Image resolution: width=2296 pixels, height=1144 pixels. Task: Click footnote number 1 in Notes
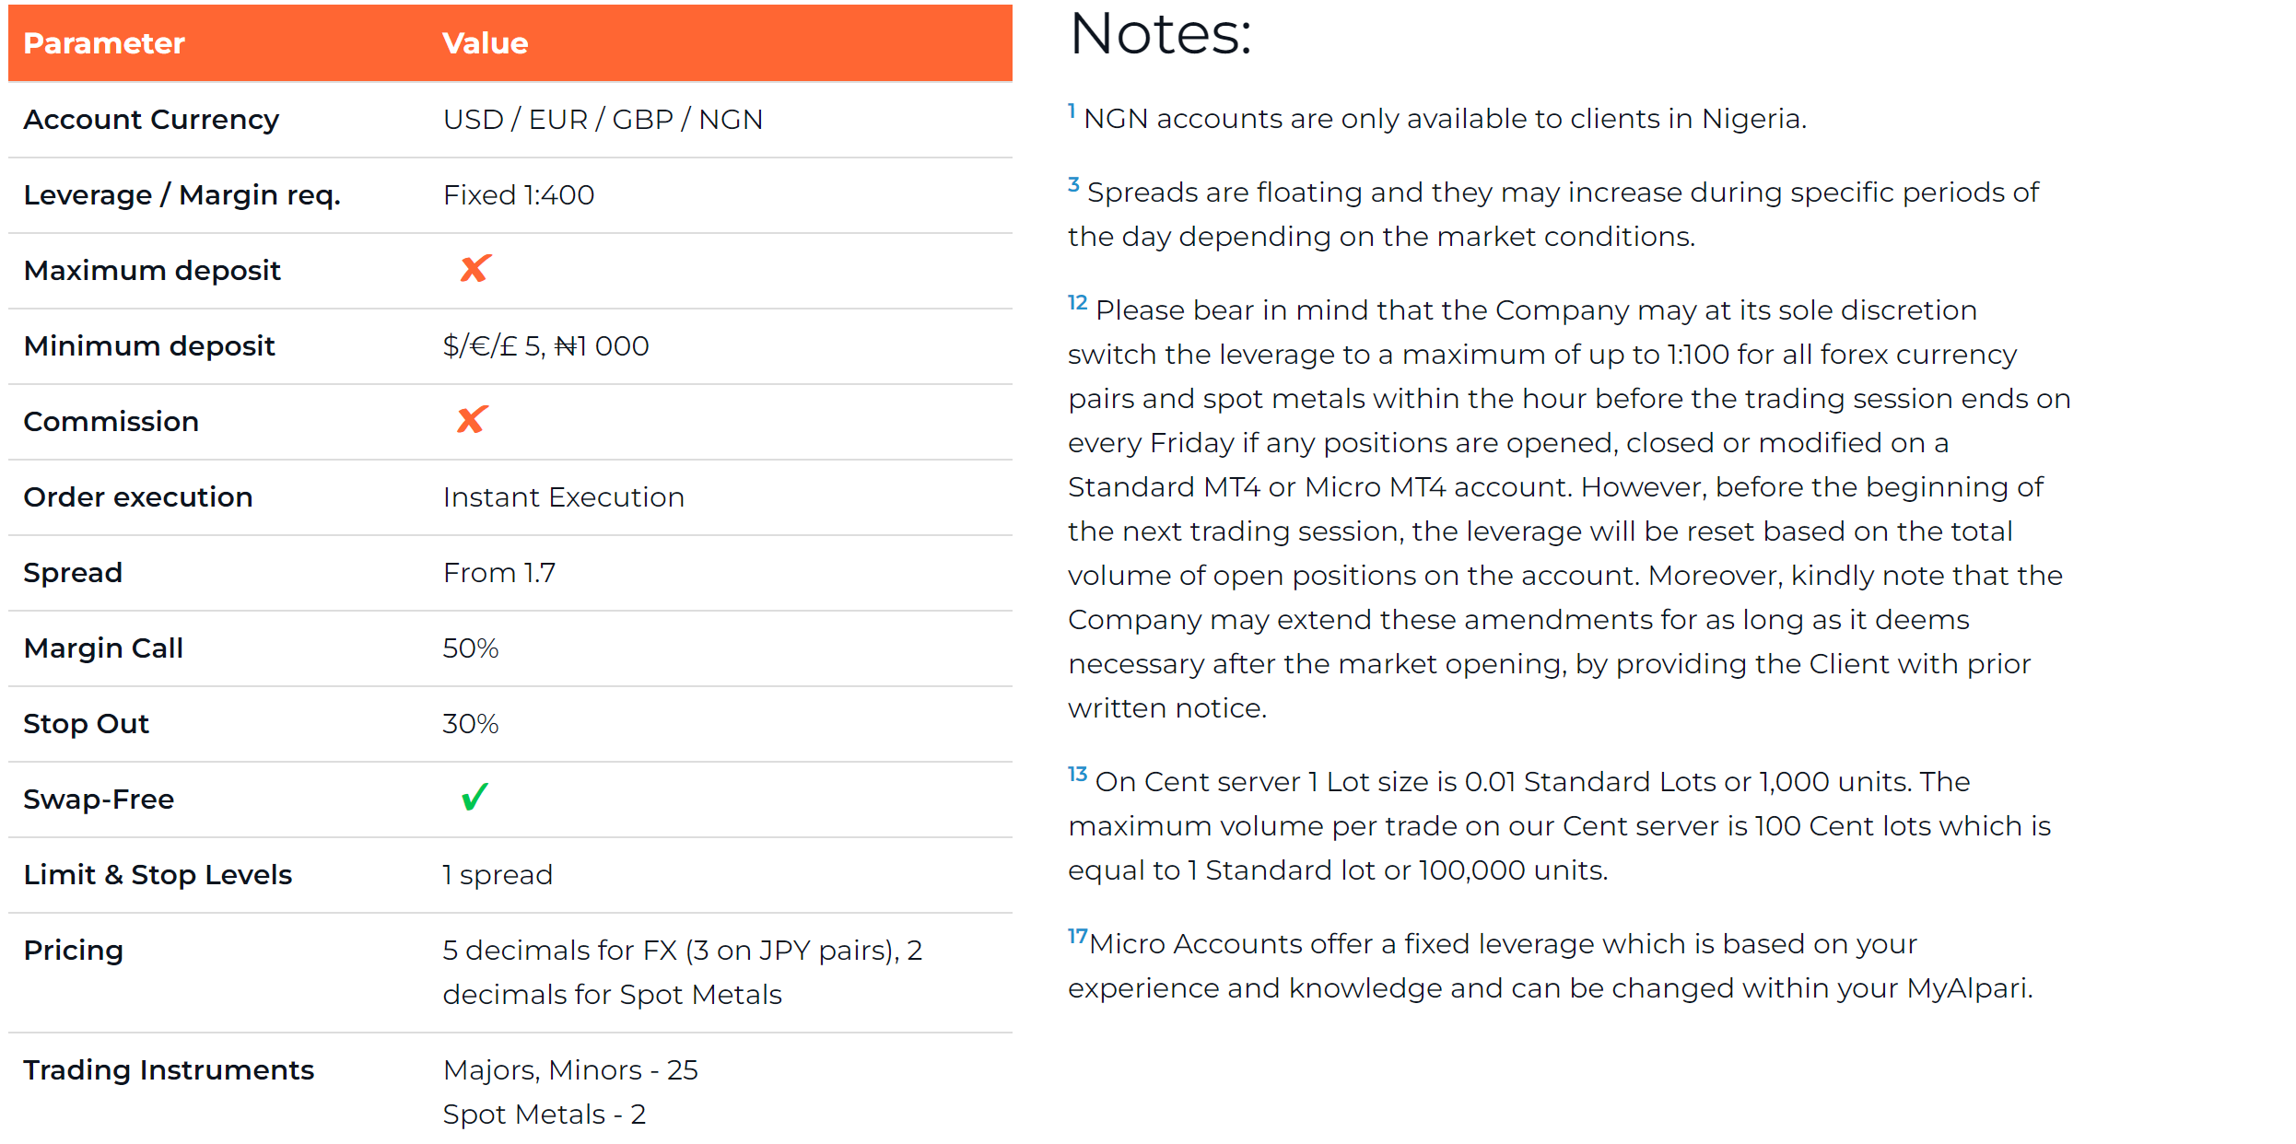[1072, 111]
